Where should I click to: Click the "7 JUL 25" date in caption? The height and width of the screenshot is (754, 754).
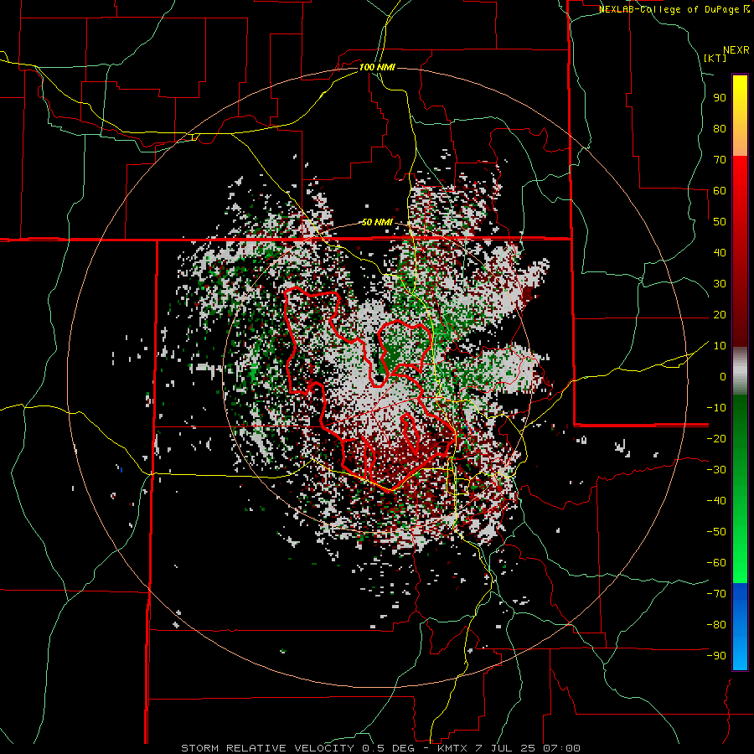(x=507, y=748)
